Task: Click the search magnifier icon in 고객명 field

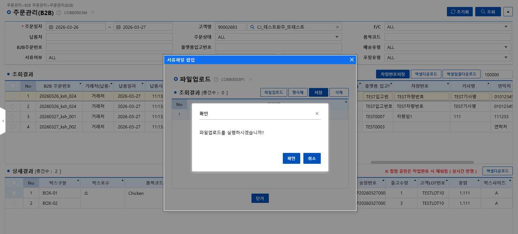Action: coord(252,27)
